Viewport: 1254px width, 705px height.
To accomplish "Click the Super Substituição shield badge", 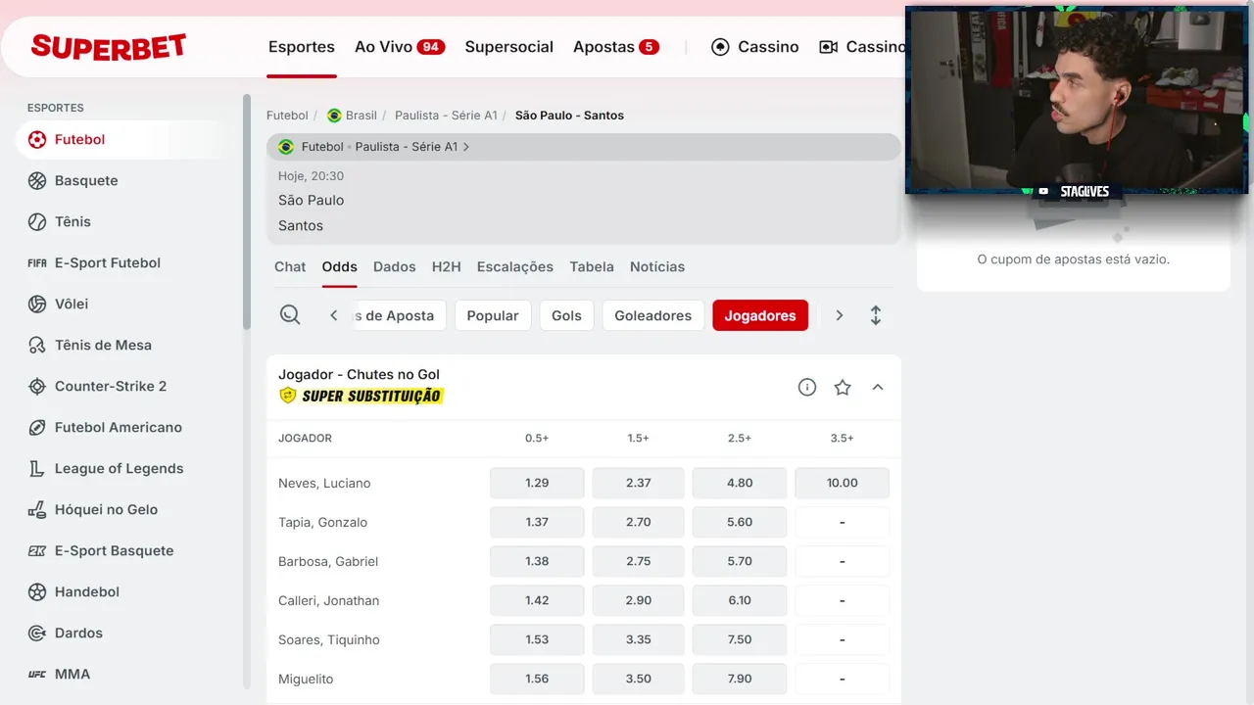I will pyautogui.click(x=287, y=396).
